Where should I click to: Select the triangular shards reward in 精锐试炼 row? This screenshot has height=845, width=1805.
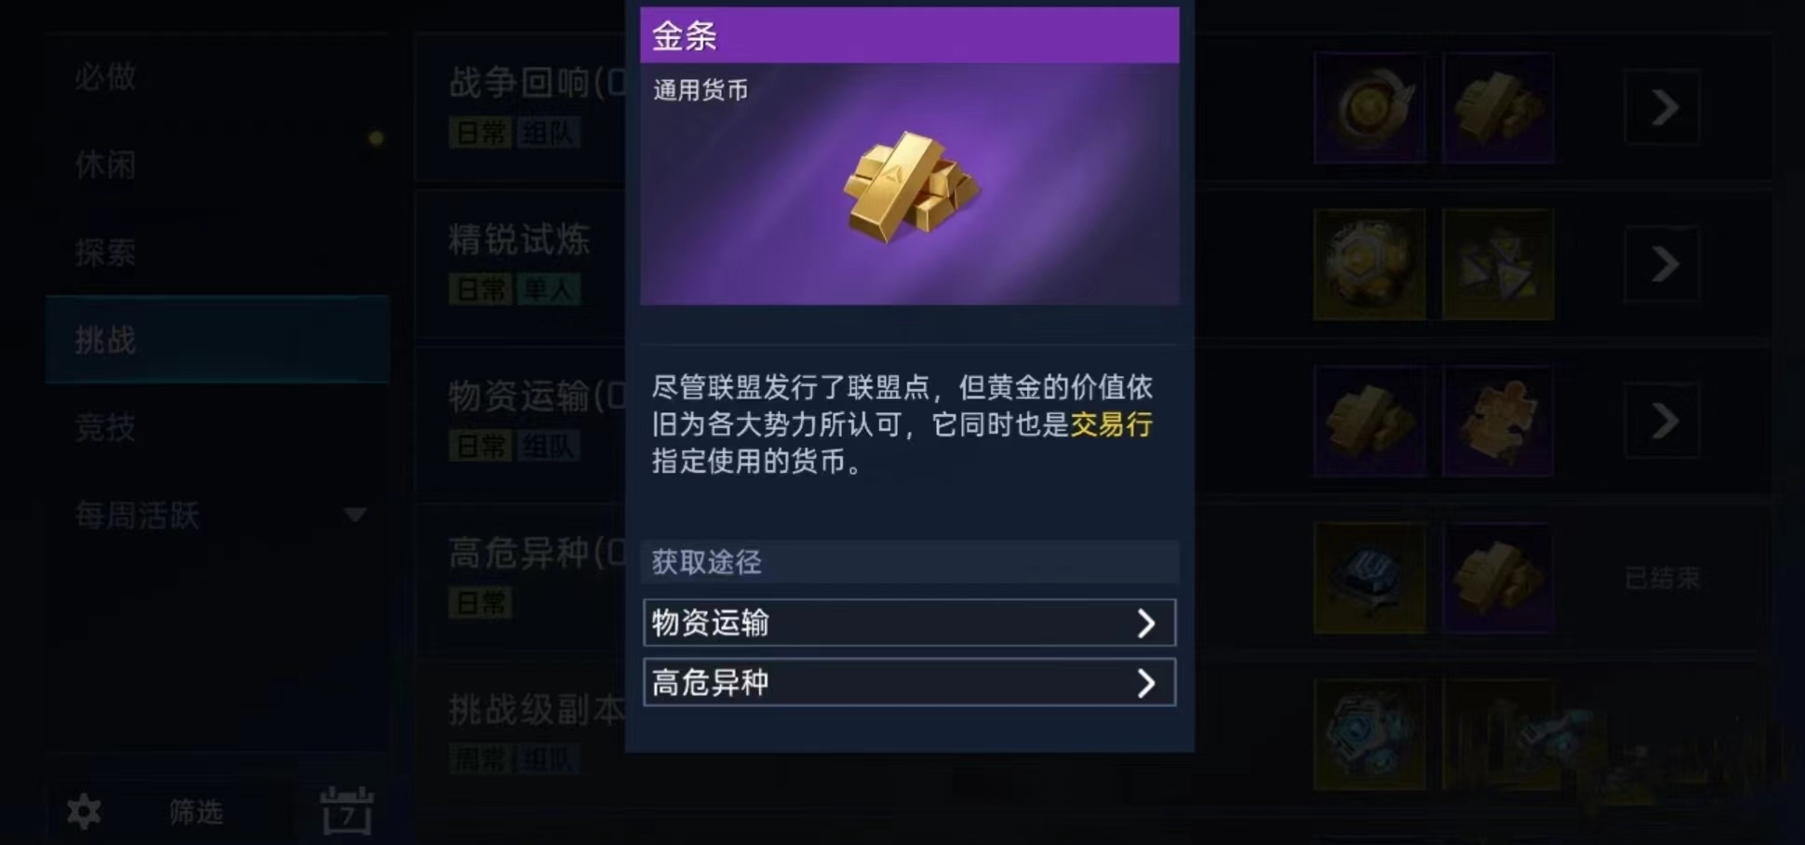[1498, 265]
